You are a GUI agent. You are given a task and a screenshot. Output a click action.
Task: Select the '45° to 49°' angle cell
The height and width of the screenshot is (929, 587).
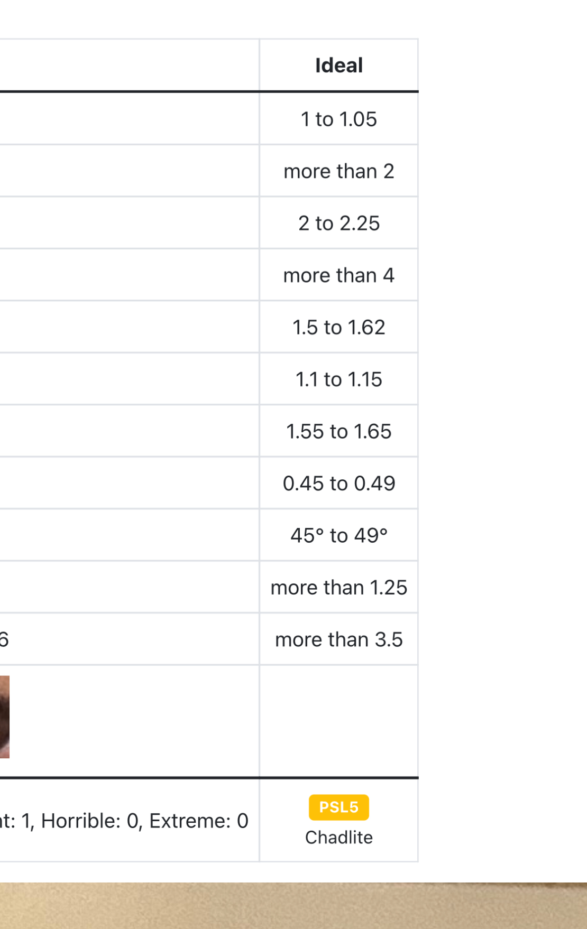(338, 536)
